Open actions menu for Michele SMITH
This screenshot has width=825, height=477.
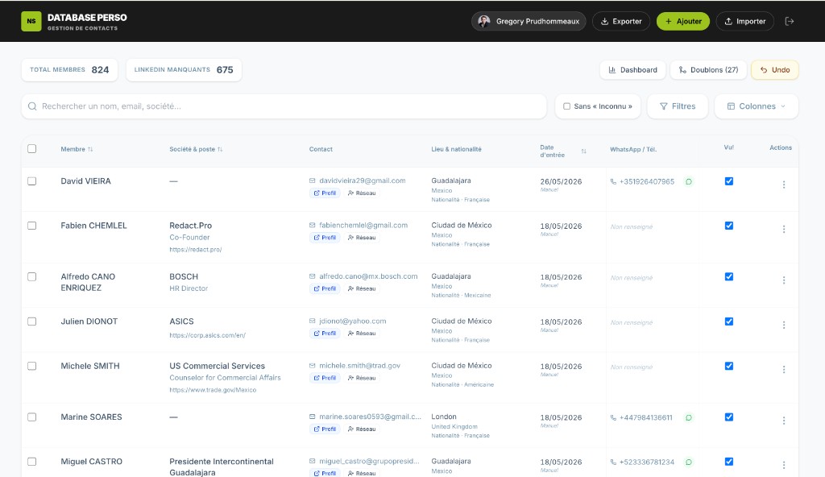point(783,370)
